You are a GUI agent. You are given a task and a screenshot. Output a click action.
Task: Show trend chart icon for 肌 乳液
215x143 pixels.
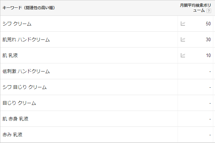pyautogui.click(x=183, y=55)
